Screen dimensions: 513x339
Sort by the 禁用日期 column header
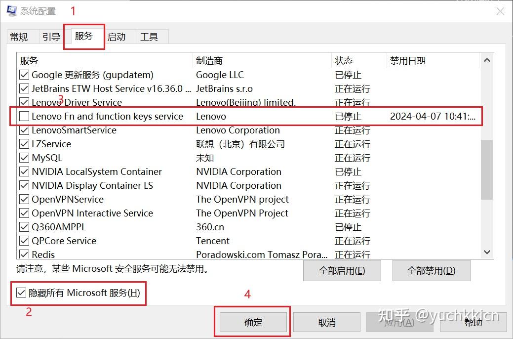[433, 61]
